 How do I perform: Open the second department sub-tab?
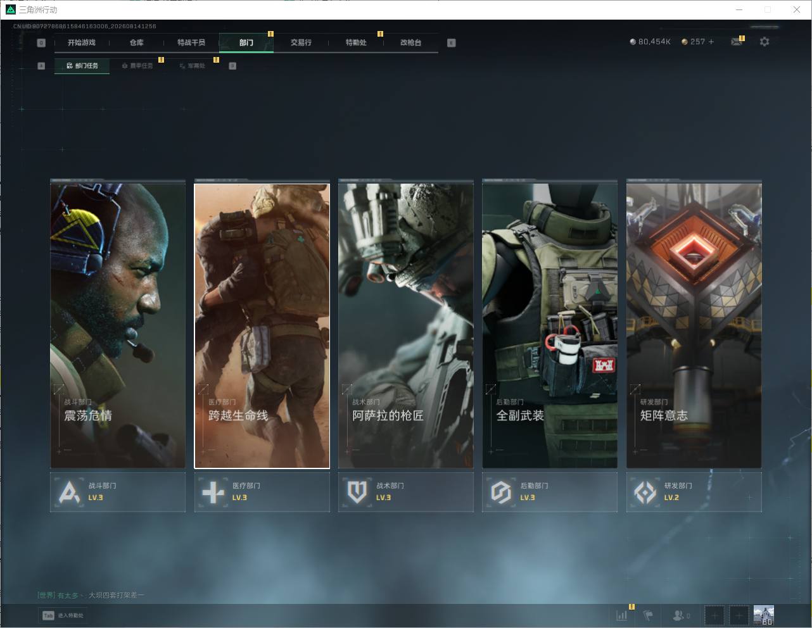[137, 66]
